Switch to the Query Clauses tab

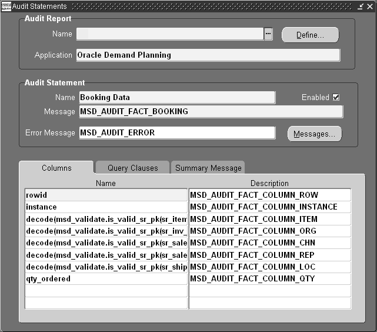133,168
